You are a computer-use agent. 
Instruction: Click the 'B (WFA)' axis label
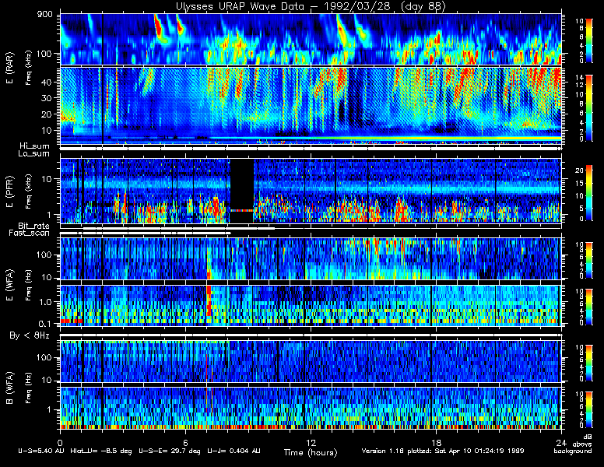coord(9,388)
